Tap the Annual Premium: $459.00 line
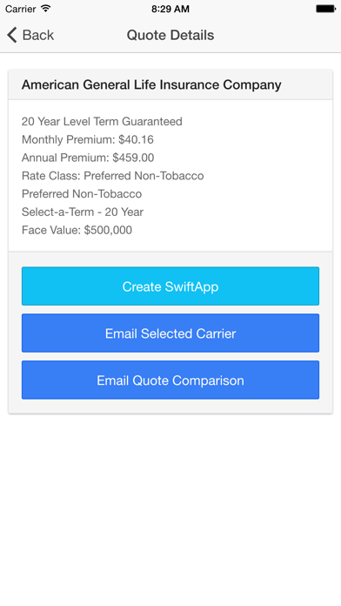 click(88, 158)
